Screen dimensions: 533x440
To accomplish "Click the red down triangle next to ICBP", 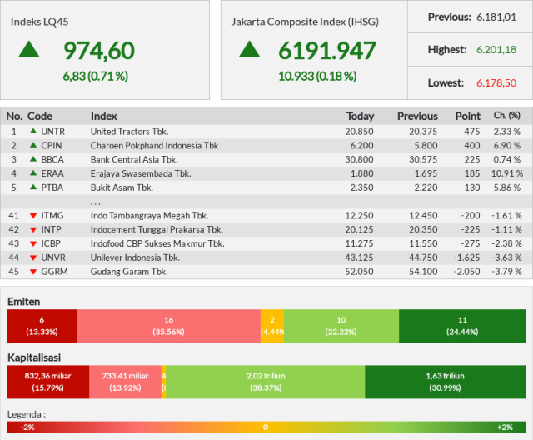I will coord(33,244).
